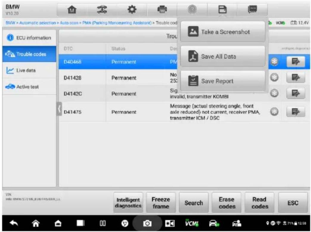Screen dimensions: 311x232
Task: Open Chrome browser from navigation bar
Action: click(125, 223)
